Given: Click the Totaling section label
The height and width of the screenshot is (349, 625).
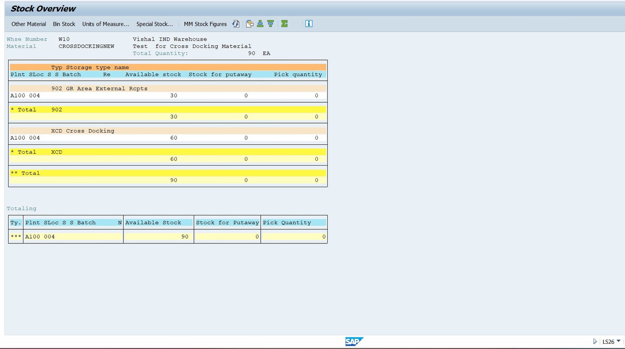Looking at the screenshot, I should click(22, 209).
